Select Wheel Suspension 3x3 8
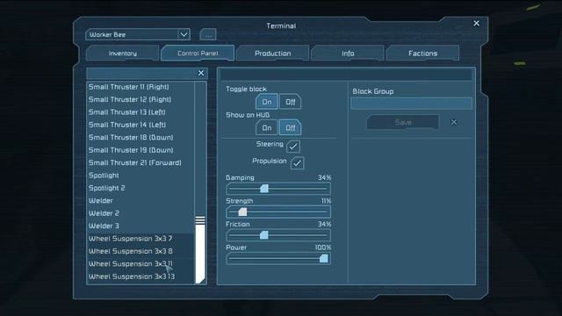Image resolution: width=562 pixels, height=316 pixels. click(140, 251)
